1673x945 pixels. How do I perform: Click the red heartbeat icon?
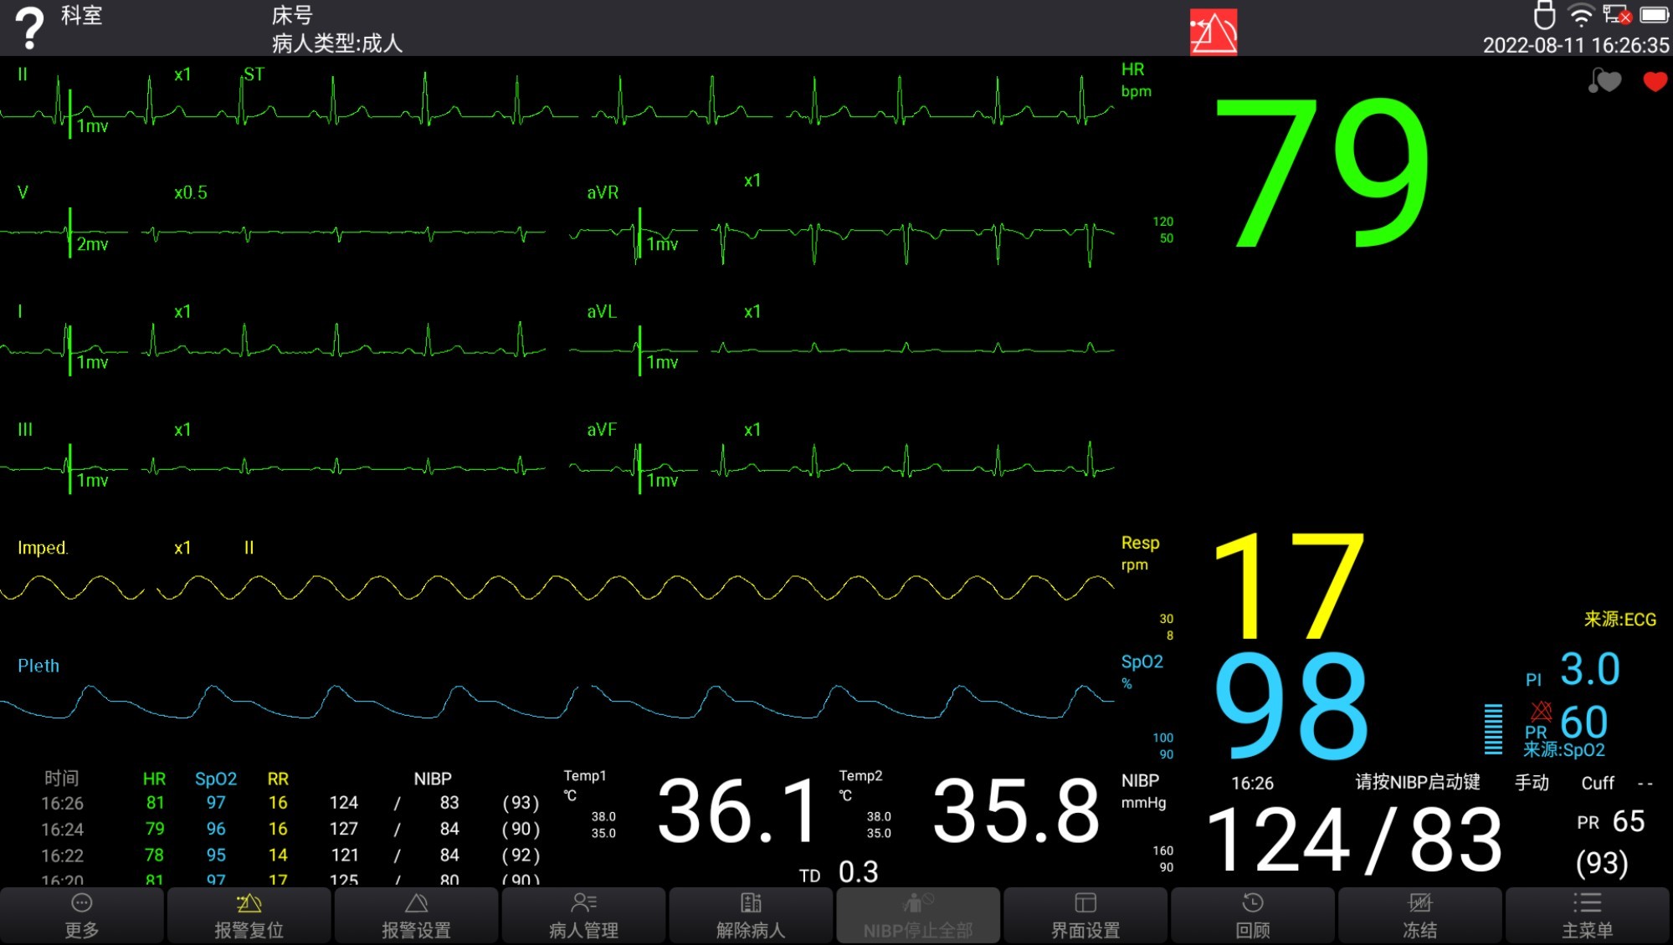[x=1655, y=81]
